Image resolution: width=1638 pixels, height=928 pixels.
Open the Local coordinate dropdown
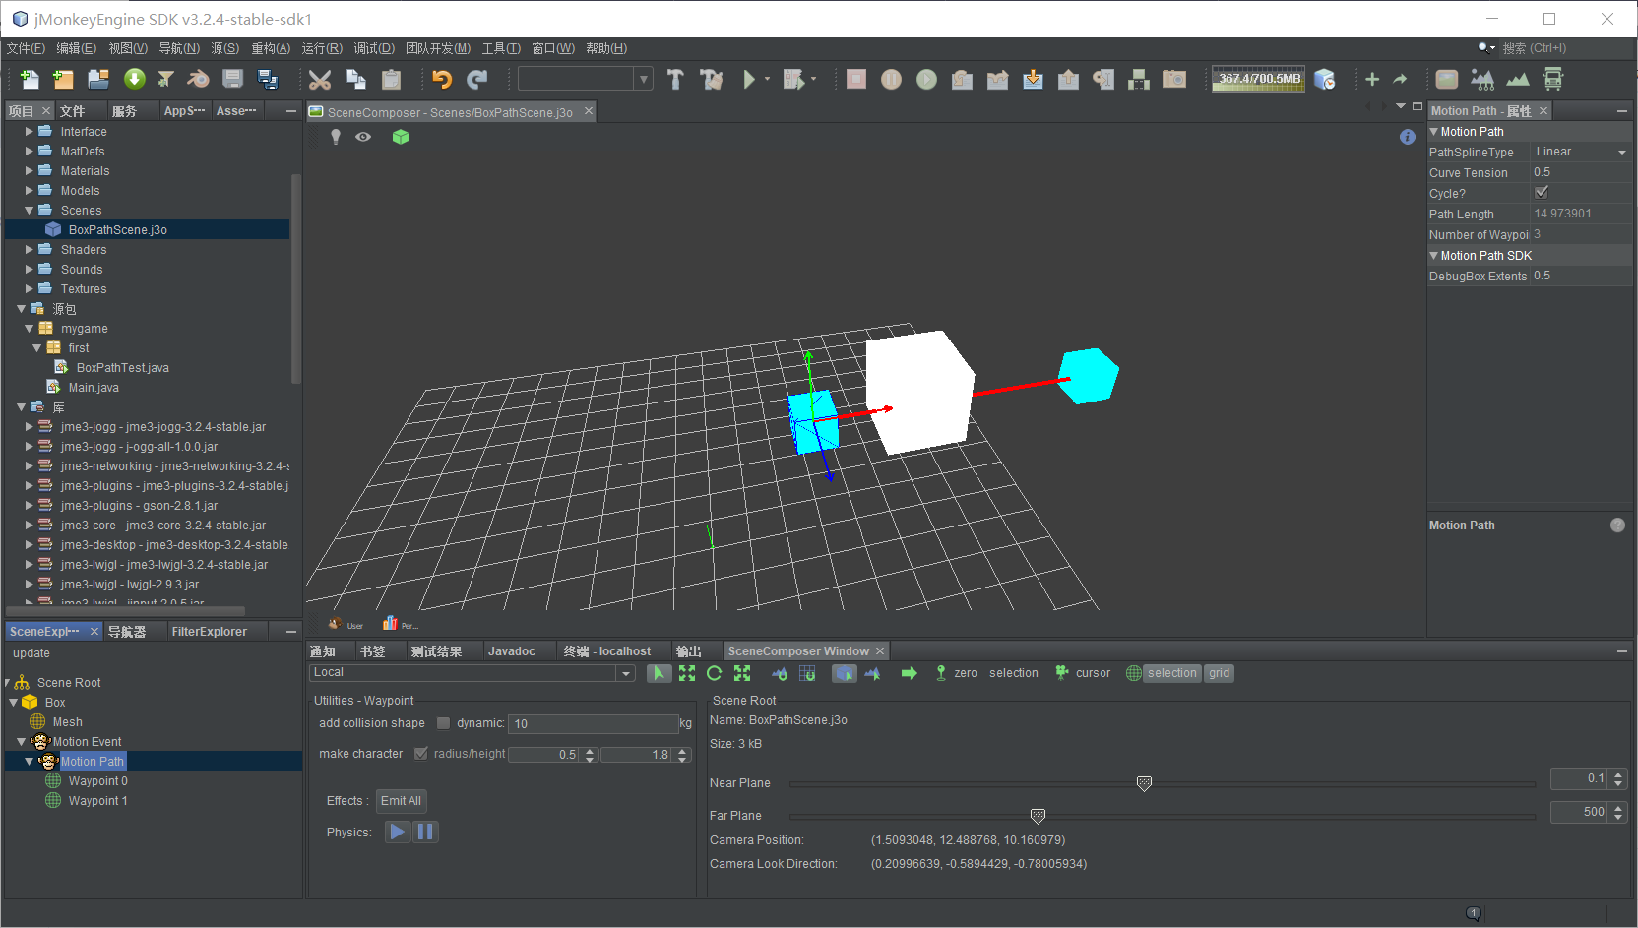(x=472, y=673)
